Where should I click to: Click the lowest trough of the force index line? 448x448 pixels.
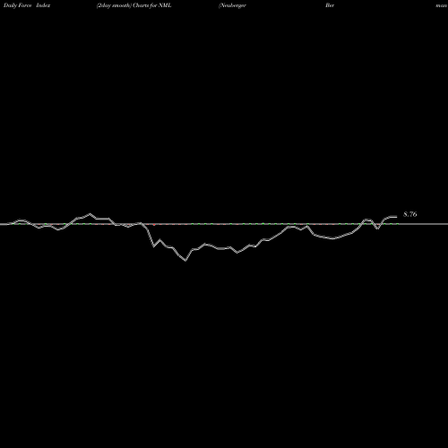click(x=185, y=261)
